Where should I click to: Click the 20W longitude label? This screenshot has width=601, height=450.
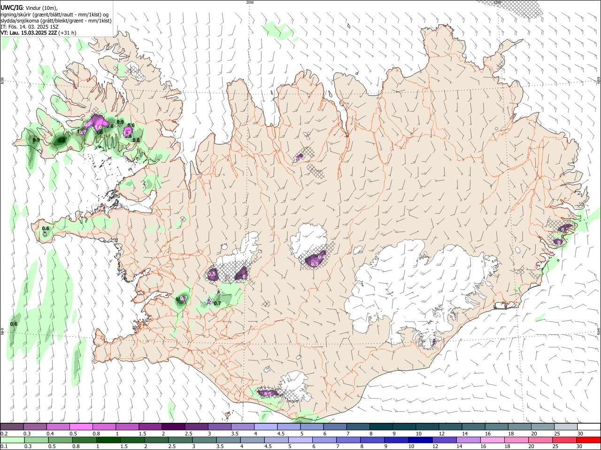(x=250, y=2)
